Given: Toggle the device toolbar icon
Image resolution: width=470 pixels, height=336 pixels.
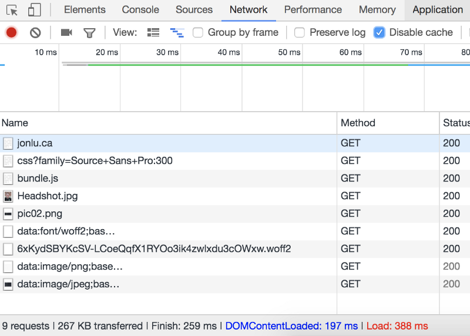Looking at the screenshot, I should 34,10.
